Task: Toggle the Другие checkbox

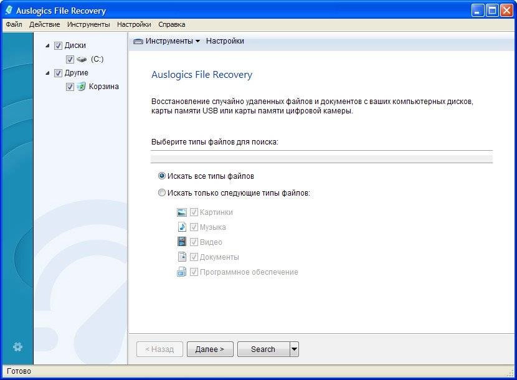Action: (x=58, y=73)
